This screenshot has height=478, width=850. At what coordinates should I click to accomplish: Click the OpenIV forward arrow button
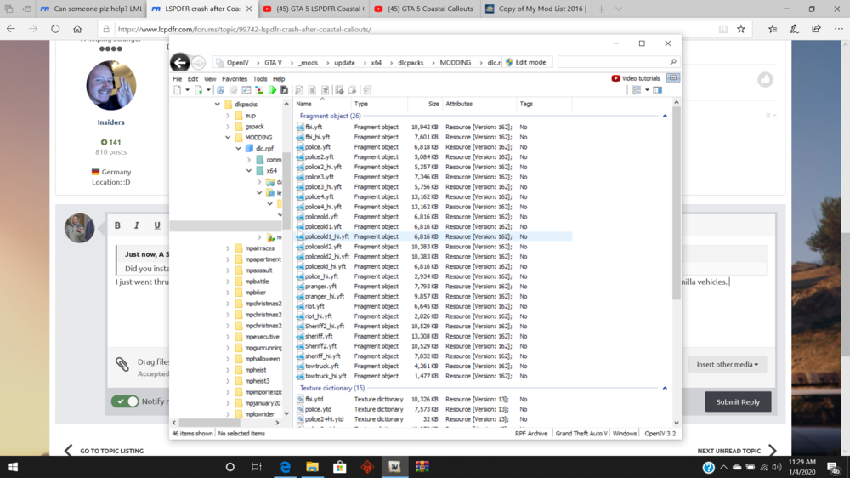pos(198,63)
